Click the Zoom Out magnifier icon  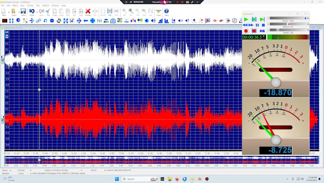[x=137, y=11]
